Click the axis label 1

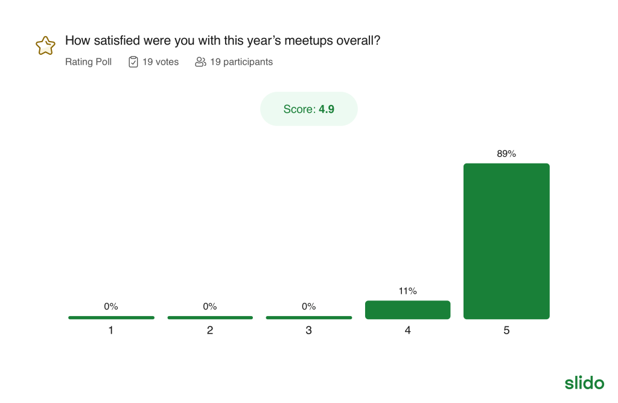click(x=111, y=331)
